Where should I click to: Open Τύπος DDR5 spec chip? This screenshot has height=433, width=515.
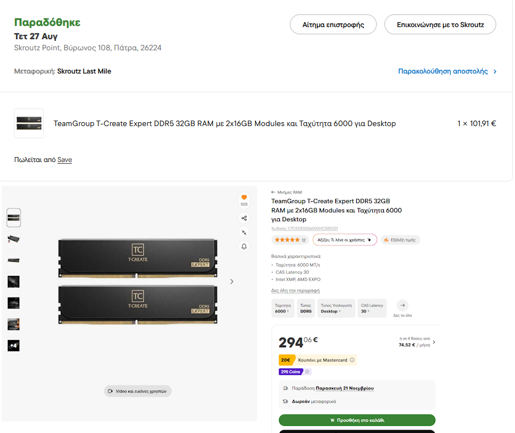(306, 308)
